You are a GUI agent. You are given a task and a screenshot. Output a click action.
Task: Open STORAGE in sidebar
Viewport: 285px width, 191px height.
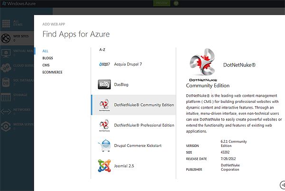[x=17, y=97]
